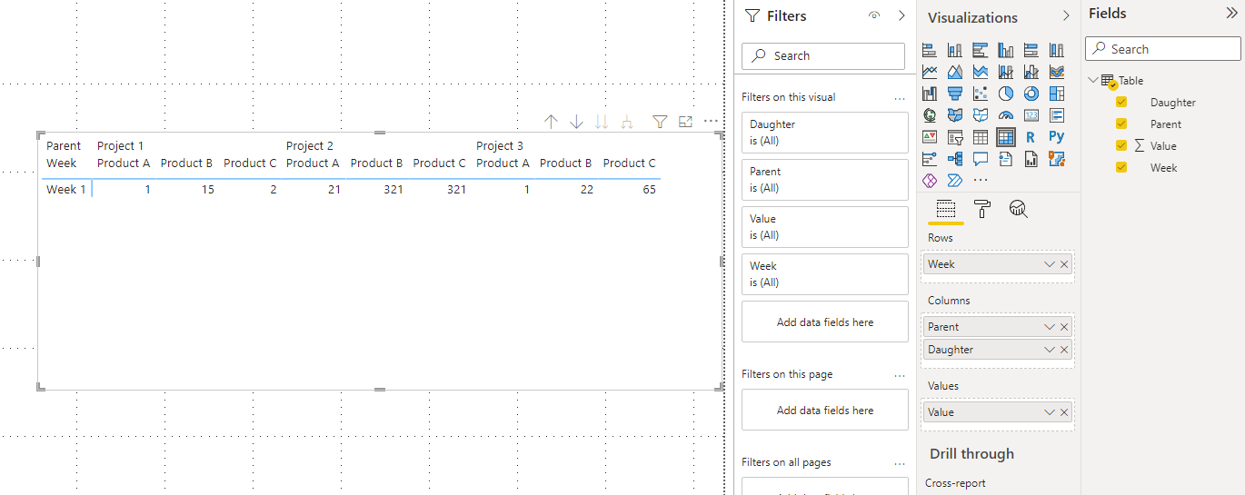Uncheck the Parent field checkbox
This screenshot has height=495, width=1245.
click(1121, 124)
